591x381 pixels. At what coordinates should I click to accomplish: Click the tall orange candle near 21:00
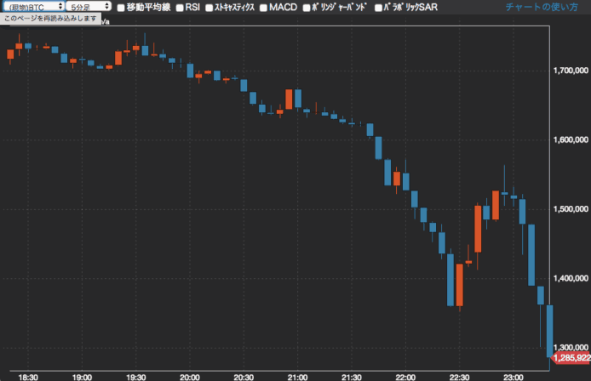290,98
